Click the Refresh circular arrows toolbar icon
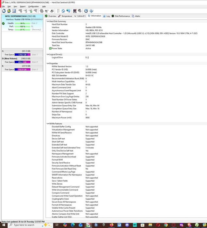This screenshot has width=207, height=228. [x=4, y=11]
